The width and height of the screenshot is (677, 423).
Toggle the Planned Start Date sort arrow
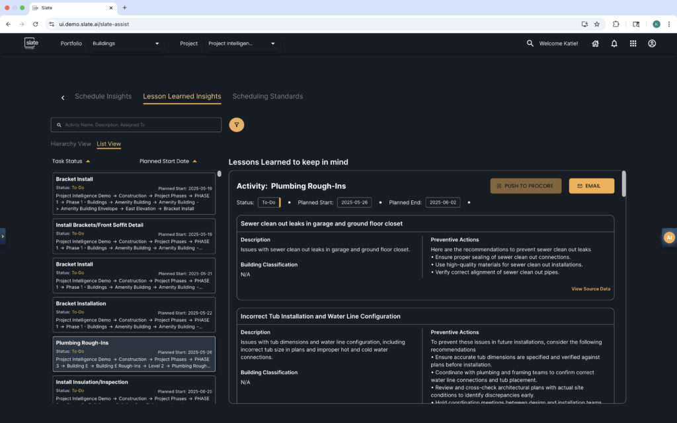tap(194, 161)
